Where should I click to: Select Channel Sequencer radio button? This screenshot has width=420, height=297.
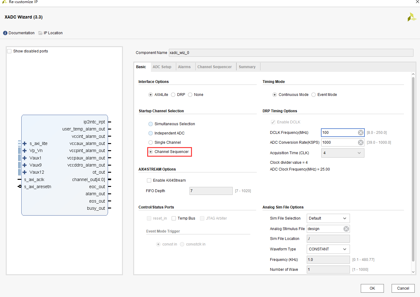[x=151, y=152]
